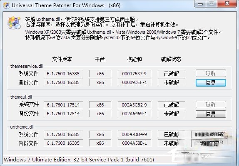This screenshot has width=239, height=166.
Task: Click the disabled 破解 button for themeui.dll
Action: pos(211,104)
